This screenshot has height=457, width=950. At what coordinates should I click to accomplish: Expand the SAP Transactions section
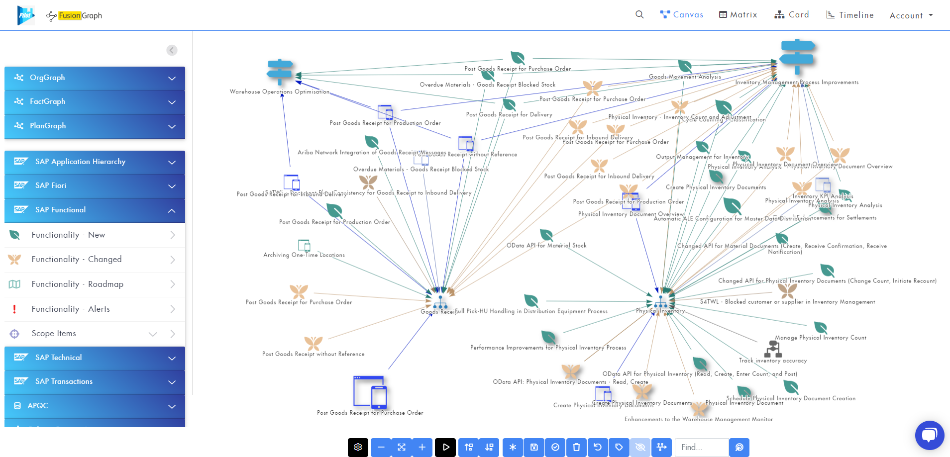point(95,381)
